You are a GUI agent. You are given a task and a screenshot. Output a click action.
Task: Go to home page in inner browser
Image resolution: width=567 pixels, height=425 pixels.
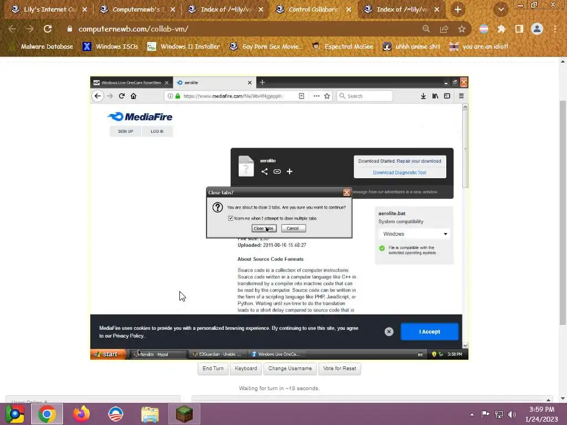point(133,96)
